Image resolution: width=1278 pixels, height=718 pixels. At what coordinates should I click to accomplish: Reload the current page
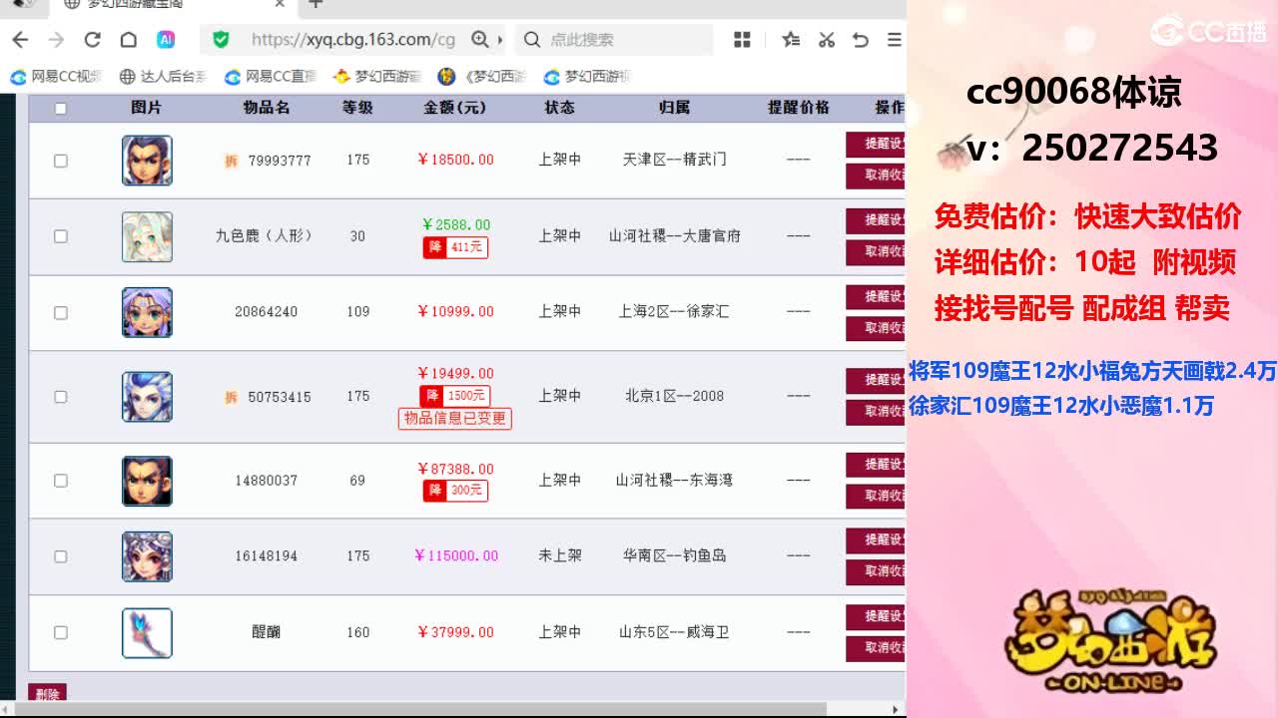(92, 40)
